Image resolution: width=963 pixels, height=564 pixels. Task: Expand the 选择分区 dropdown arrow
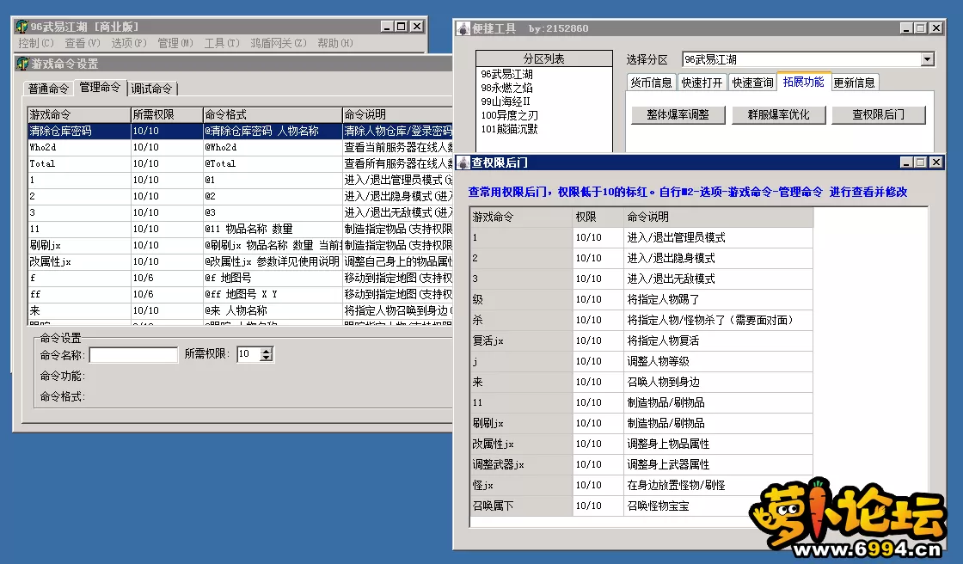(x=928, y=59)
